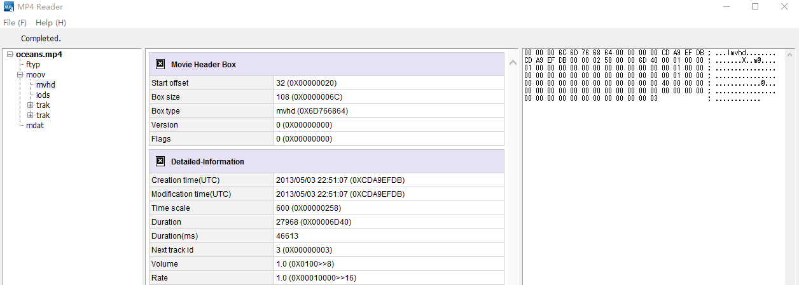
Task: Collapse the oceans.mp4 root node
Action: click(x=10, y=55)
